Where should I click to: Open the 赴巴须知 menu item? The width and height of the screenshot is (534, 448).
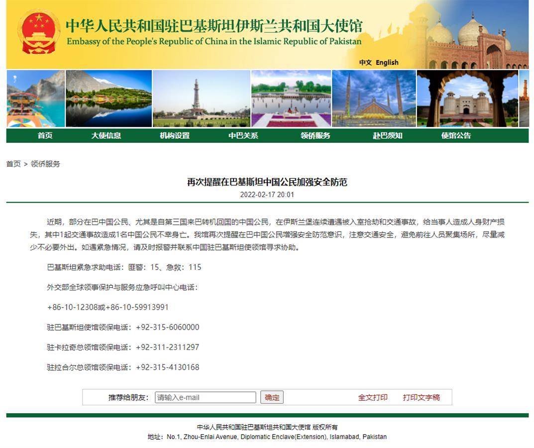[388, 135]
